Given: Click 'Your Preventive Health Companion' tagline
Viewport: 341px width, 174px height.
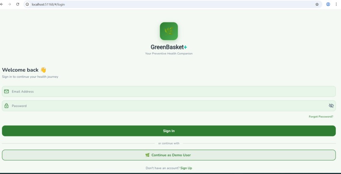Looking at the screenshot, I should pyautogui.click(x=169, y=53).
